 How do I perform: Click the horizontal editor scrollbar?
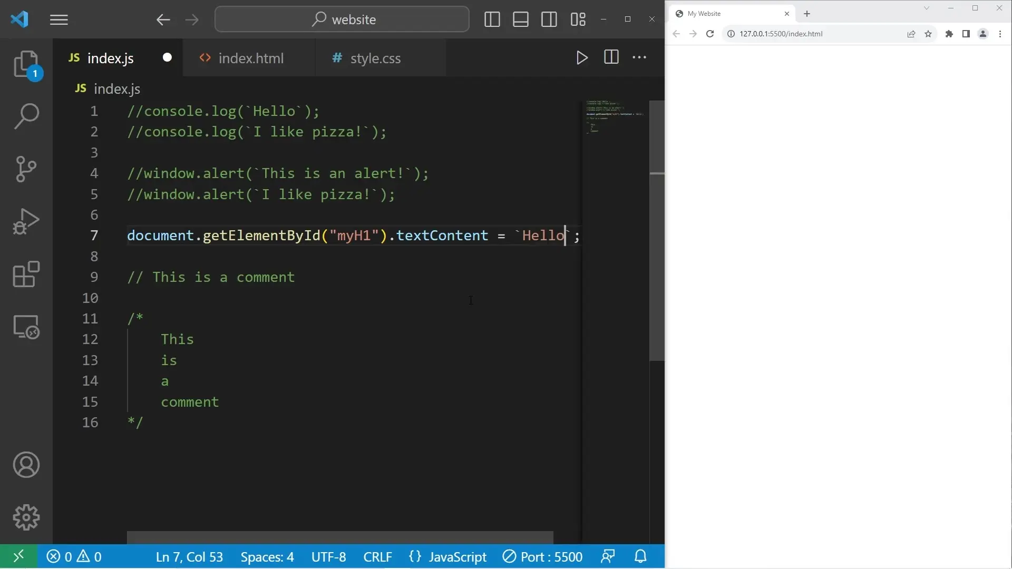[340, 537]
